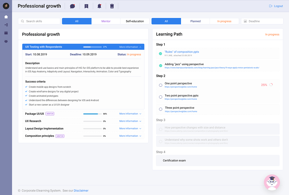Click the Mentor badge beside Package UI/UX
The image size is (289, 195).
point(50,114)
